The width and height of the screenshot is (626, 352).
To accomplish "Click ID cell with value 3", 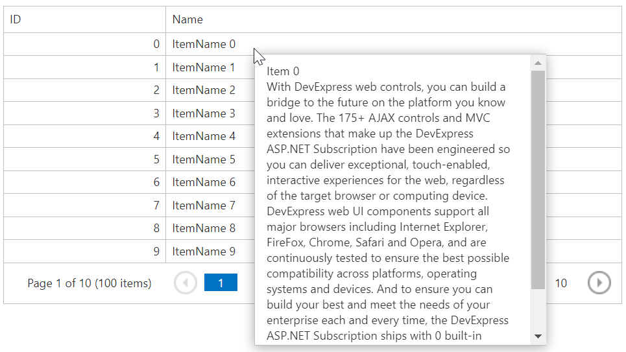I will click(84, 113).
